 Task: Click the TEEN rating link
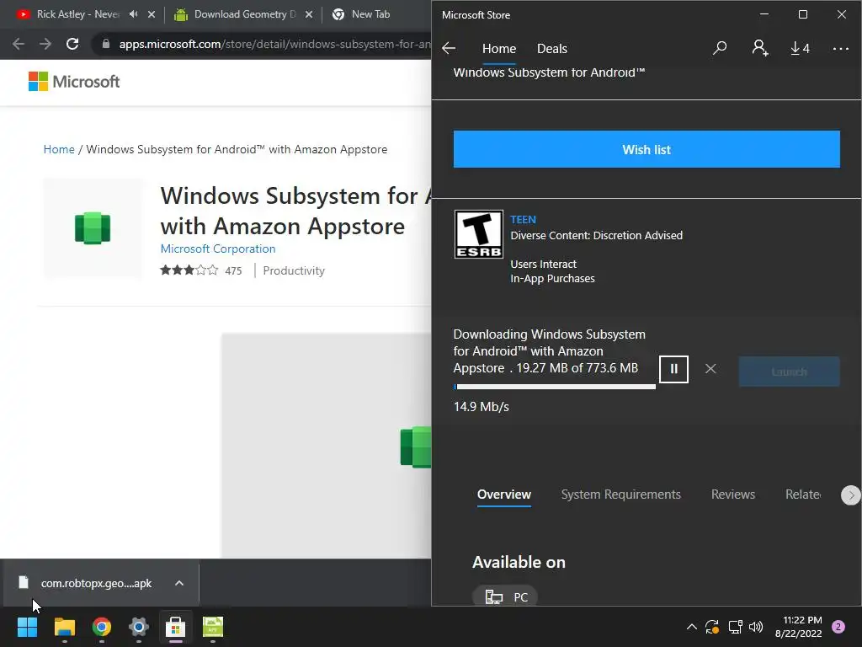pos(523,220)
